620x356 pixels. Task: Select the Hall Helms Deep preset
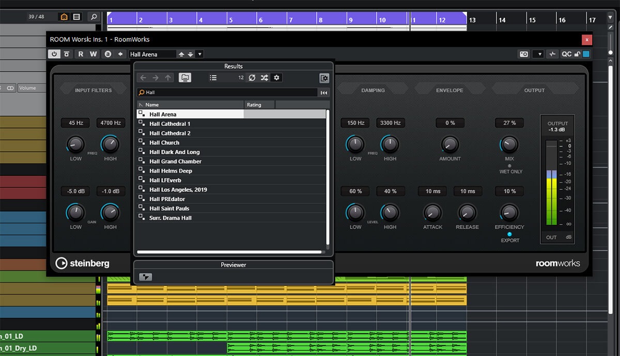pos(171,171)
